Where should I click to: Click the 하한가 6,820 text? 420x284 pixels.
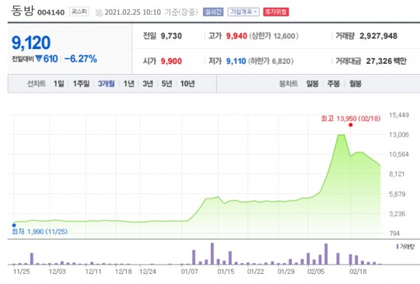pyautogui.click(x=271, y=61)
